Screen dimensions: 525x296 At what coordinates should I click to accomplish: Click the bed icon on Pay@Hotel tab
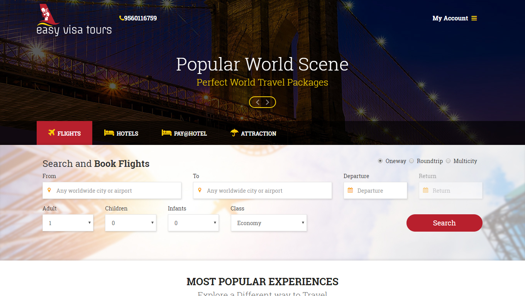[166, 133]
